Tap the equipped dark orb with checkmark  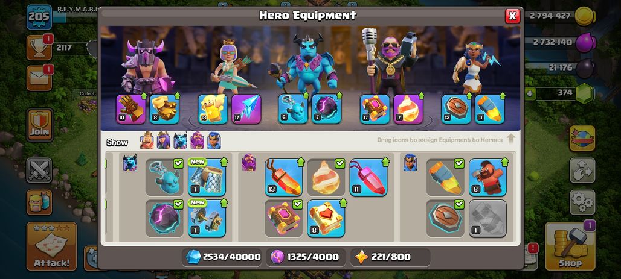click(x=164, y=219)
